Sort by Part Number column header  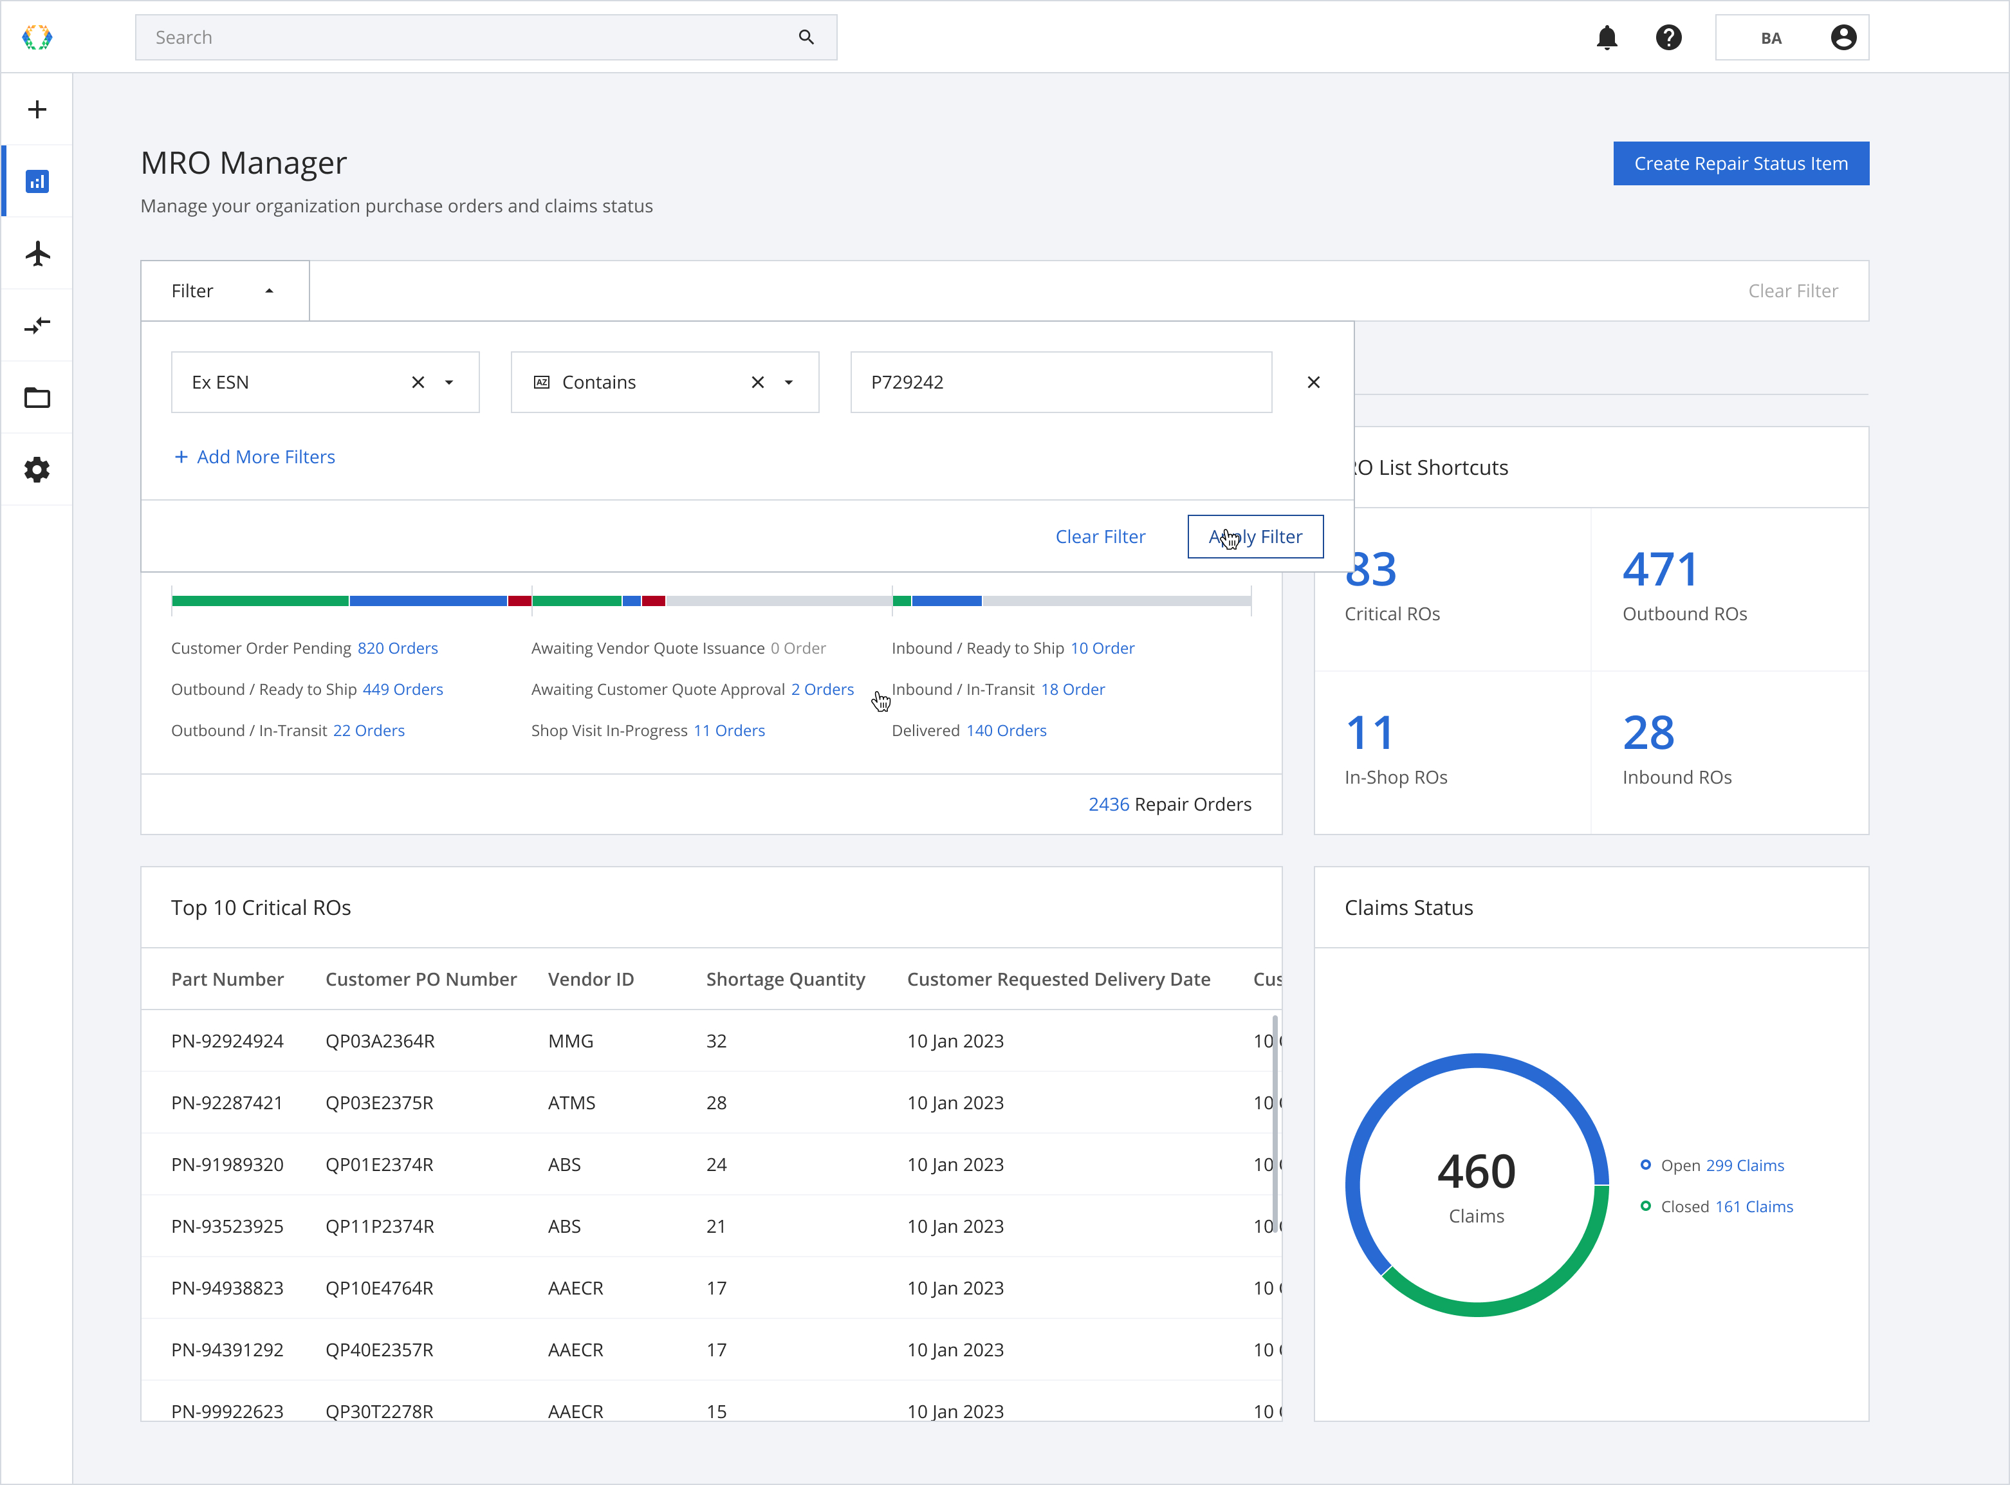coord(227,979)
